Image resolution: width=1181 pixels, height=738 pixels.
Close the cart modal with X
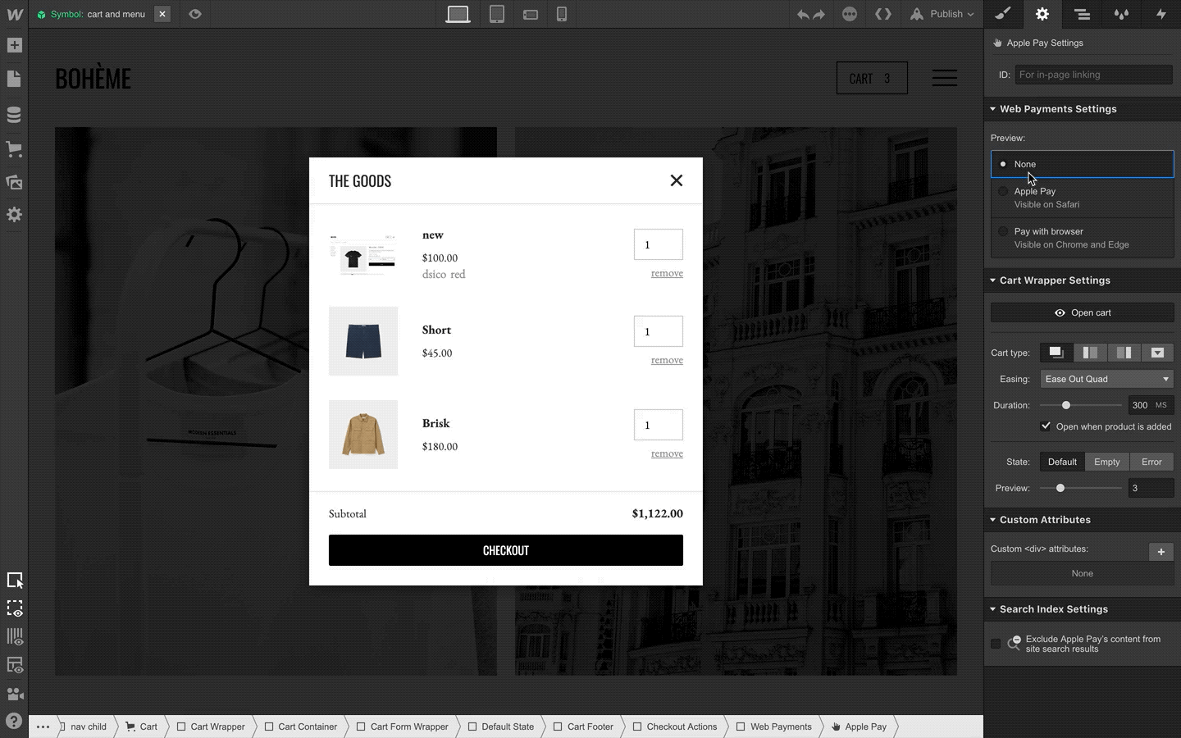point(677,180)
